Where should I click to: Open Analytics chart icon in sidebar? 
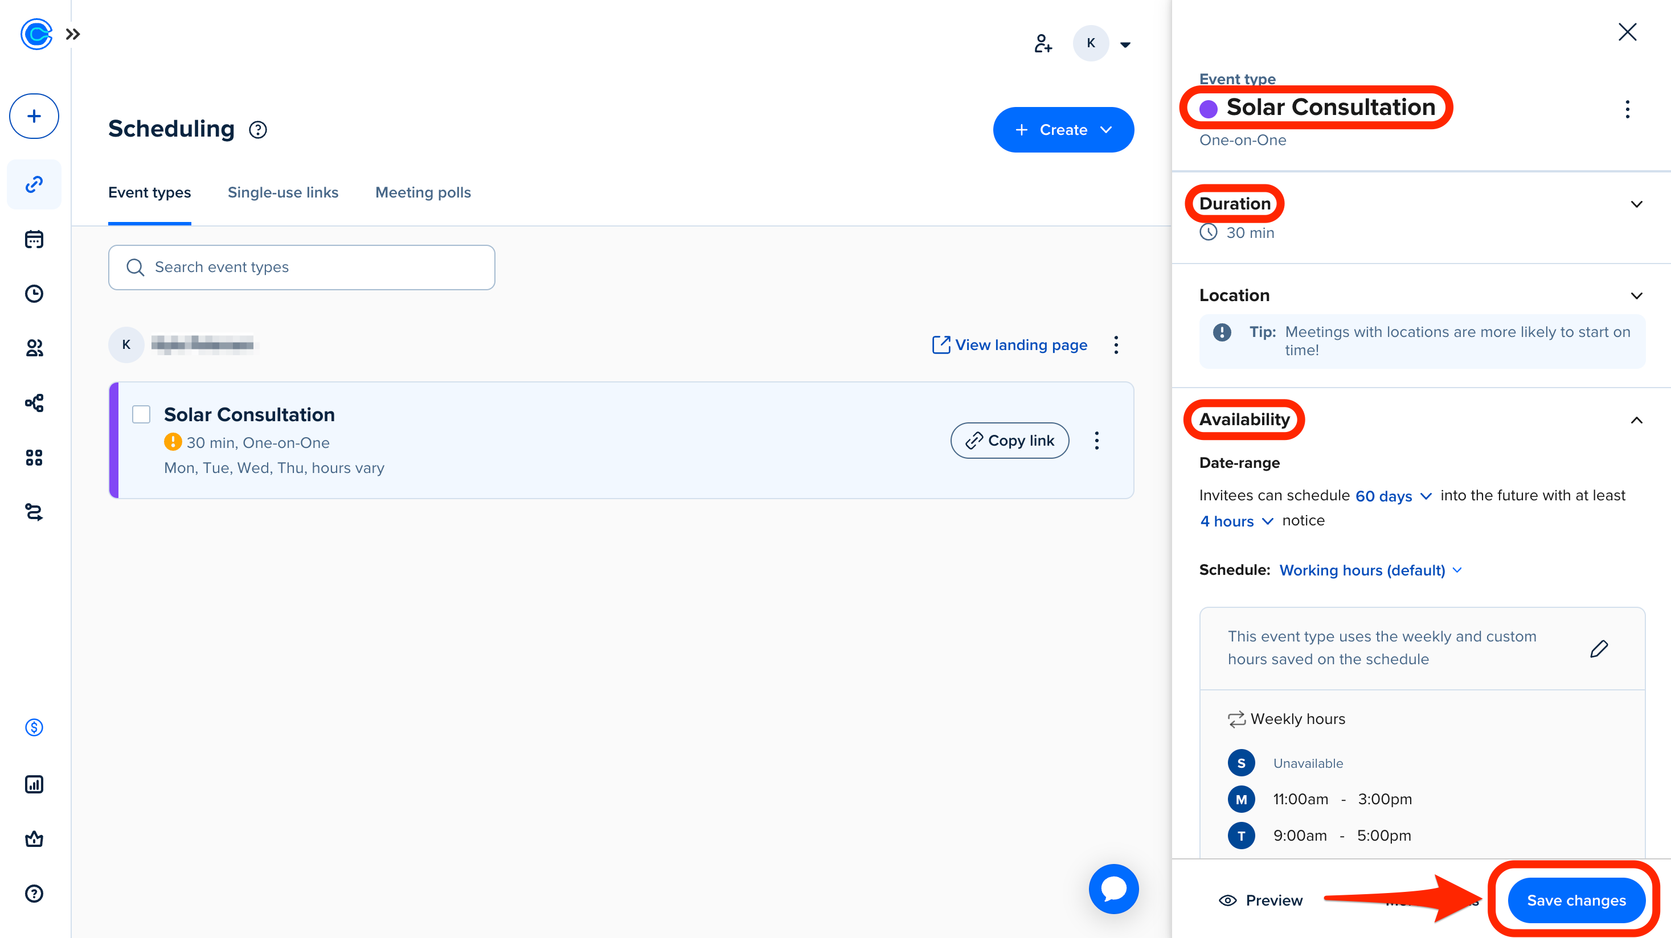pyautogui.click(x=34, y=784)
